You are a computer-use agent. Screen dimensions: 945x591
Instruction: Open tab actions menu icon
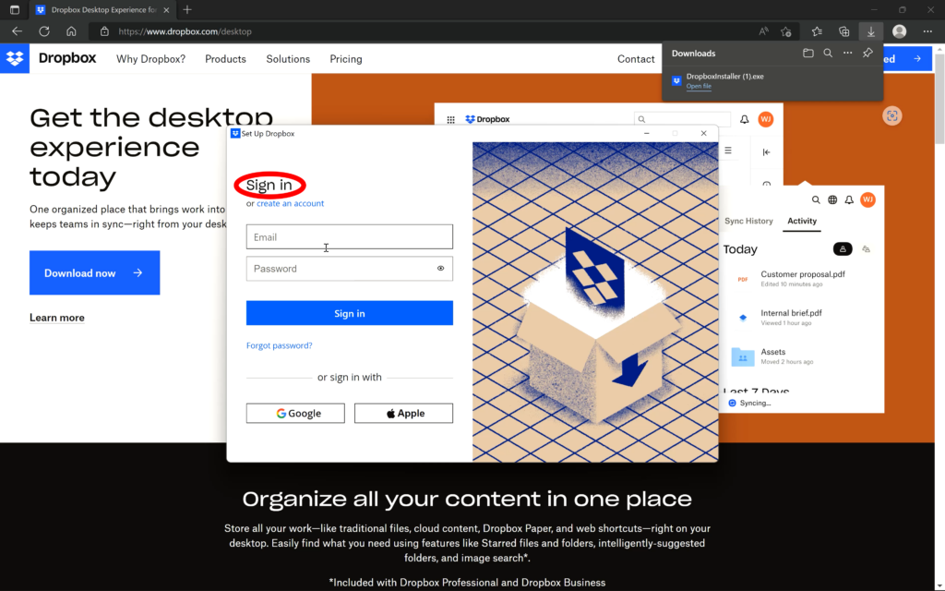(15, 9)
